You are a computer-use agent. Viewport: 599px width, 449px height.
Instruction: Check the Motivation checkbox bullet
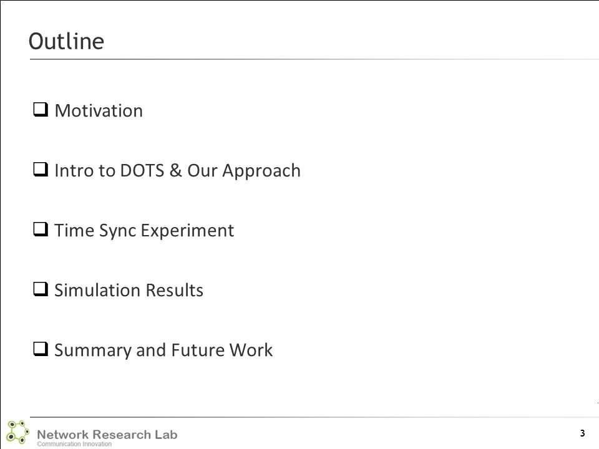41,110
